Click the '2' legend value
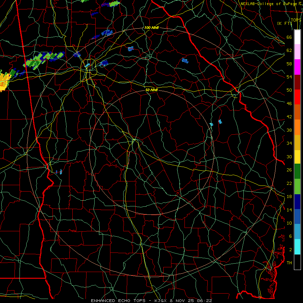The width and height of the screenshot is (303, 303). click(291, 250)
